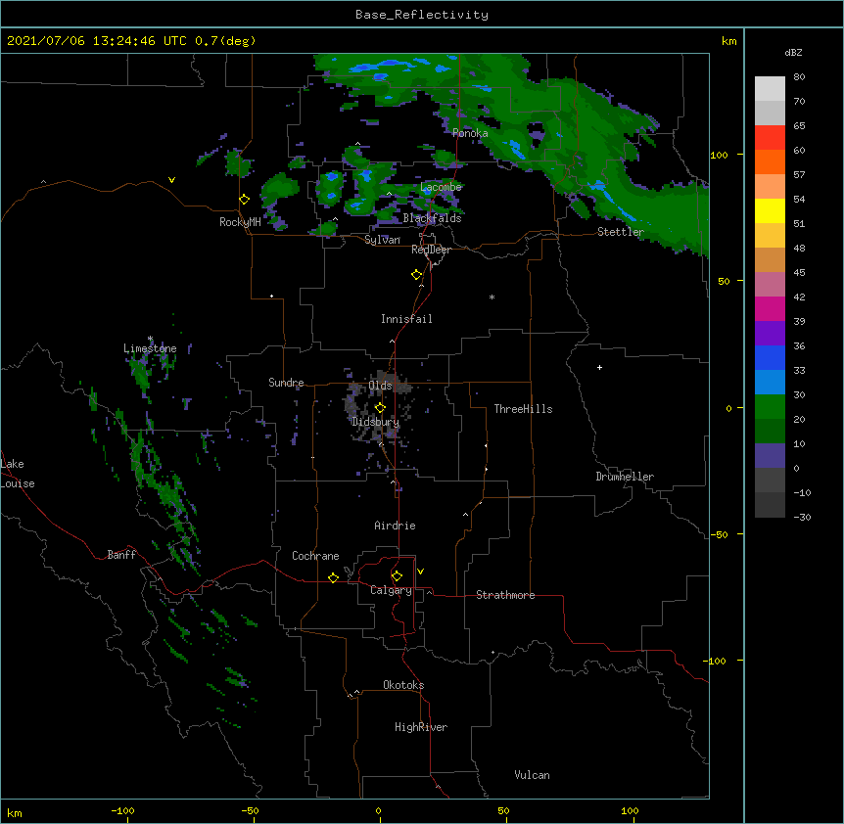The image size is (844, 824).
Task: Select the Sylvan label
Action: pos(382,240)
